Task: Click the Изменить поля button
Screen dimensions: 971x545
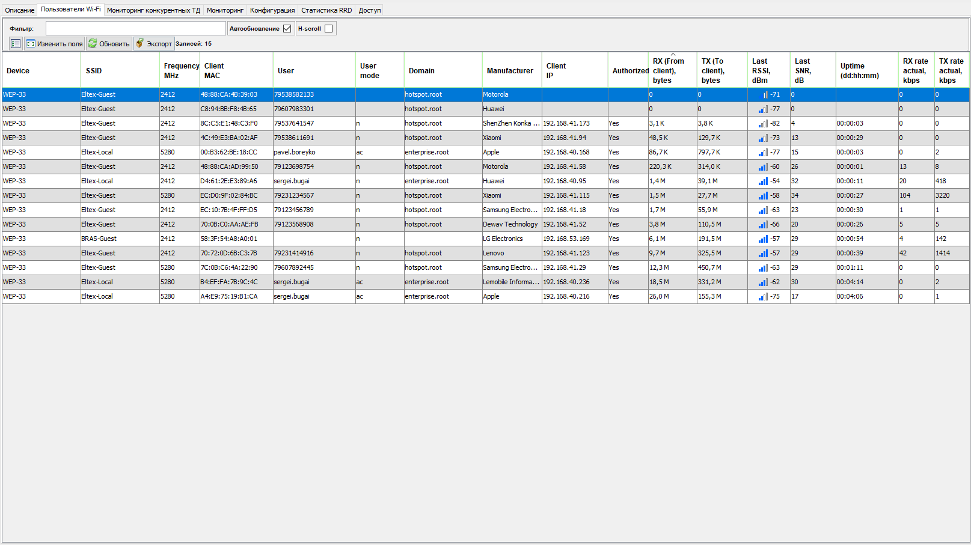Action: point(54,44)
